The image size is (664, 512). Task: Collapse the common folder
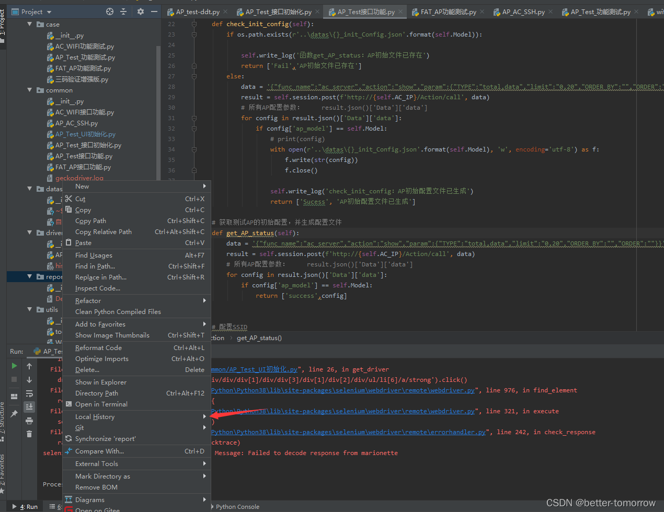point(29,90)
